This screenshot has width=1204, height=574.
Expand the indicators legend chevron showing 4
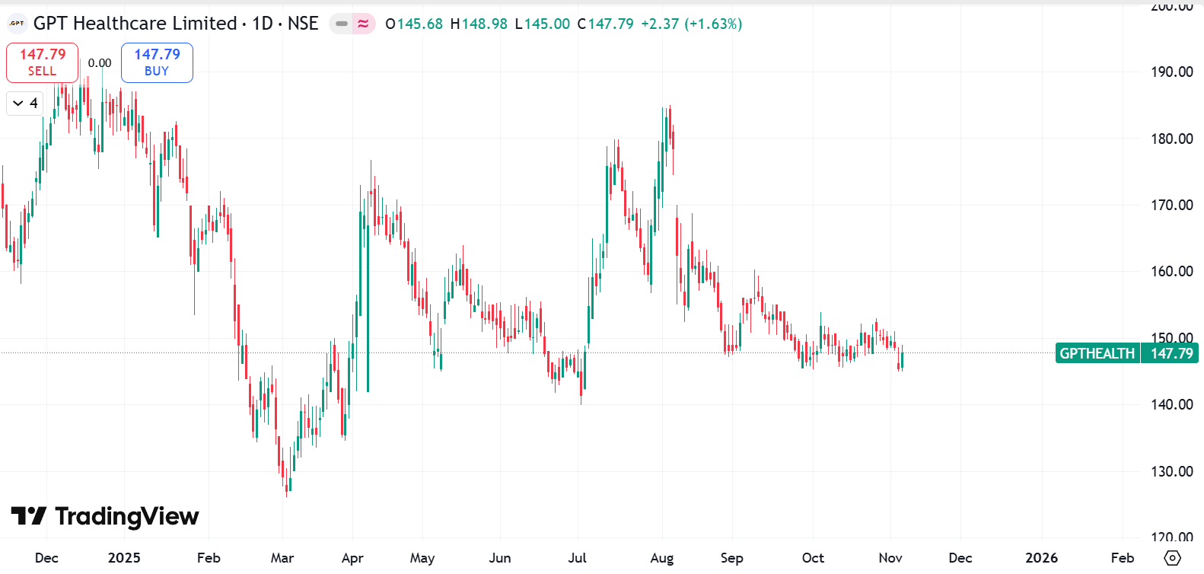pos(25,103)
